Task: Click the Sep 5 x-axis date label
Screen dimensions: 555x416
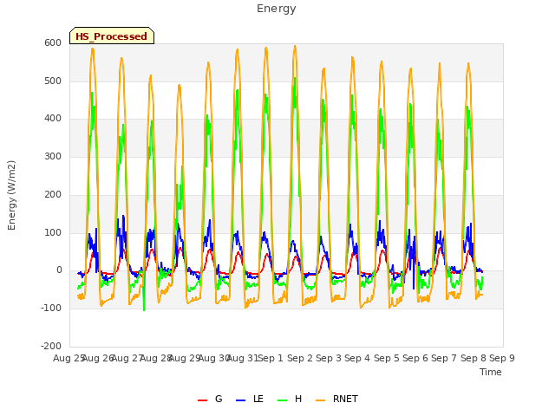Action: pyautogui.click(x=386, y=358)
